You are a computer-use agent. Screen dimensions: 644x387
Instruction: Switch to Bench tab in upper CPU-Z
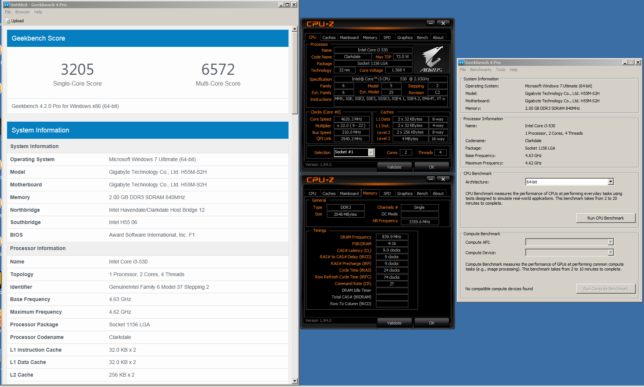pyautogui.click(x=422, y=38)
